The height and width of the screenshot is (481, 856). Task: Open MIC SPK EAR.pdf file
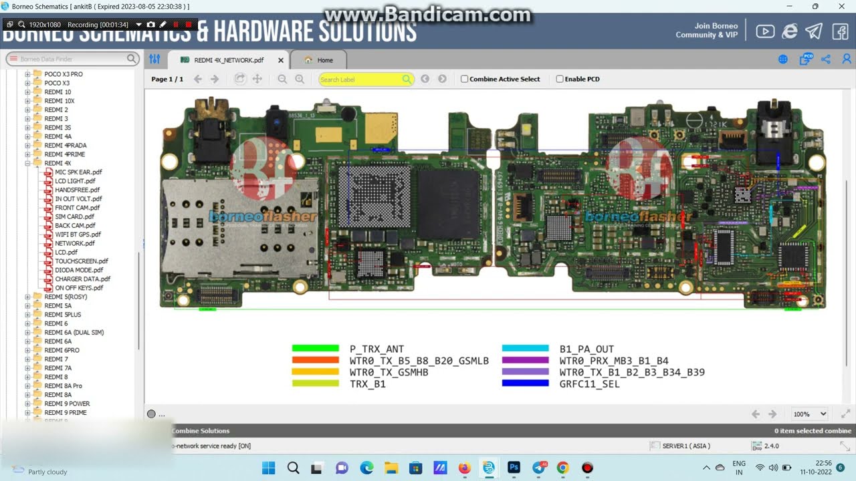click(x=78, y=172)
